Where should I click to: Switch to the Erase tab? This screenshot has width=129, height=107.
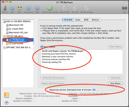point(78,20)
